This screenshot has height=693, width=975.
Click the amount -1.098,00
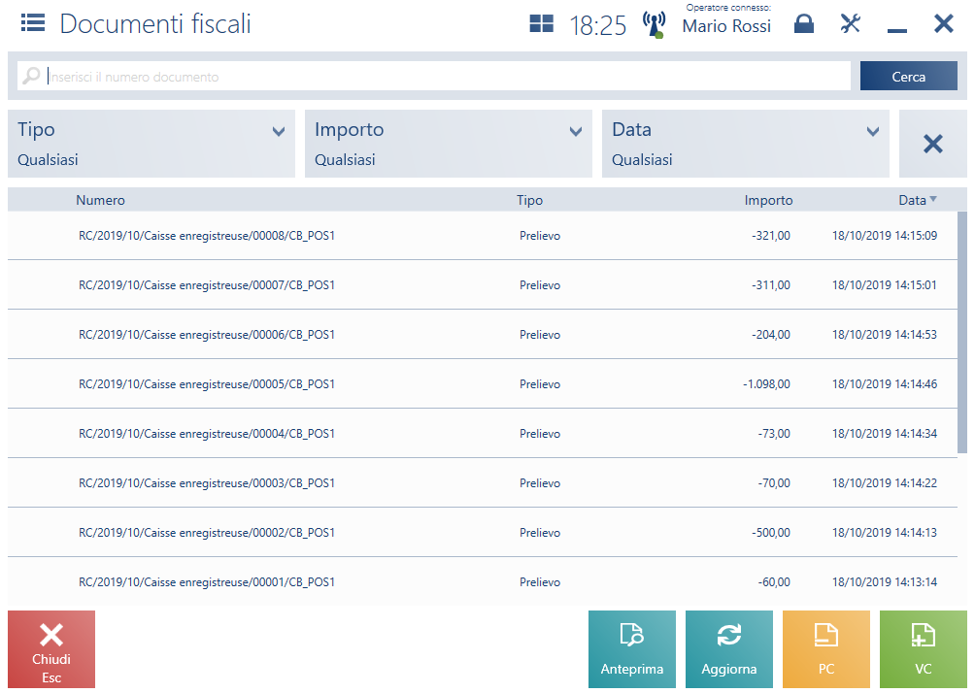click(x=766, y=384)
